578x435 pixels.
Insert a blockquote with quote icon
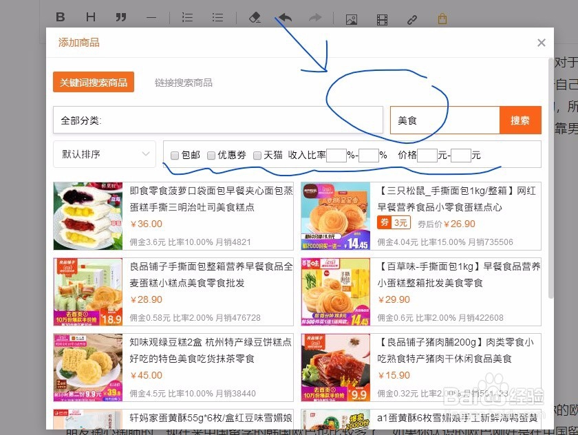point(121,17)
